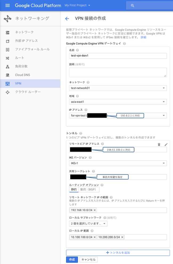Open the hamburger navigation menu
Screen dimensions: 173x264
(x=7, y=5)
